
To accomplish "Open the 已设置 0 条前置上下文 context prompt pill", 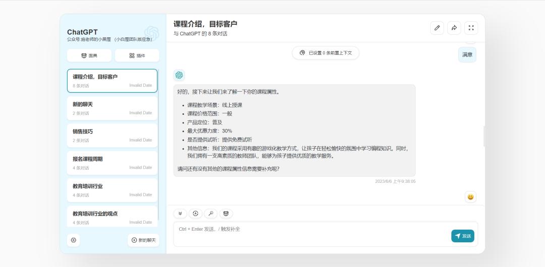I will click(325, 53).
